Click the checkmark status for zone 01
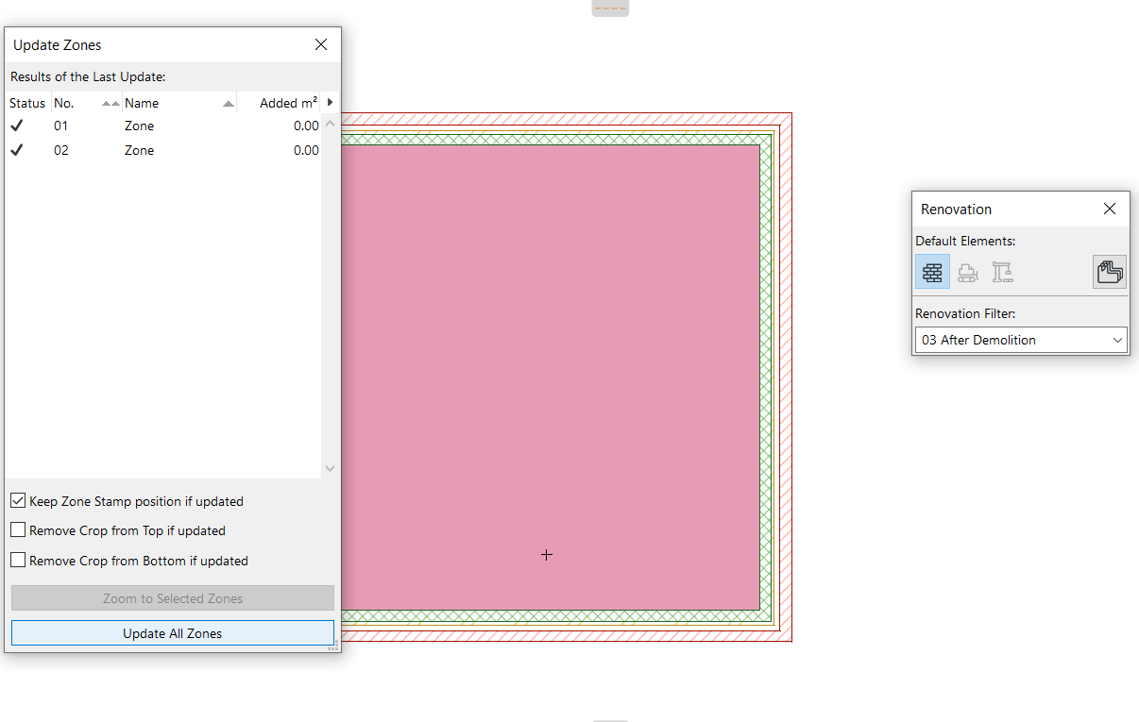Screen dimensions: 1139x722 pos(16,126)
